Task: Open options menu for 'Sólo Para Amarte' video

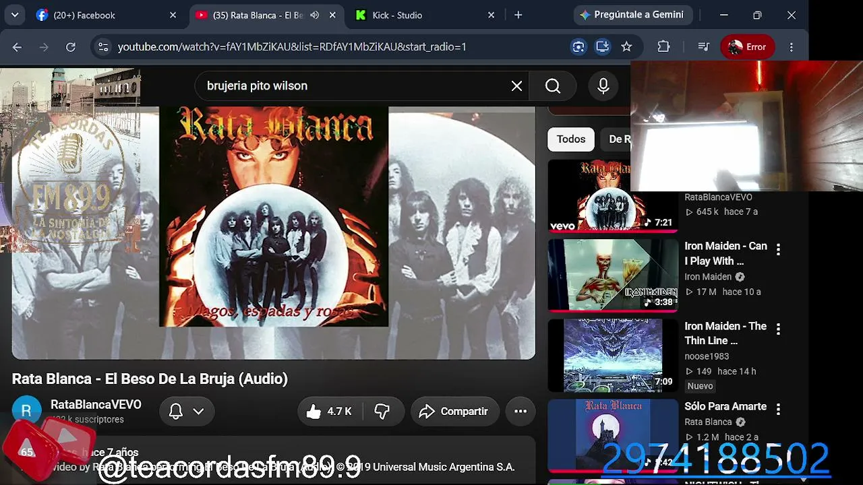Action: (778, 409)
